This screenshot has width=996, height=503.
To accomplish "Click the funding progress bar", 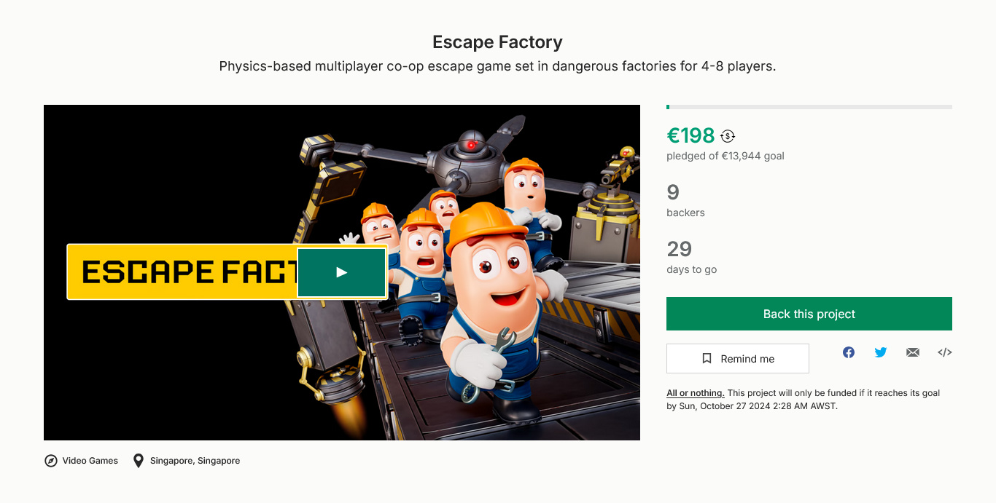I will (809, 107).
